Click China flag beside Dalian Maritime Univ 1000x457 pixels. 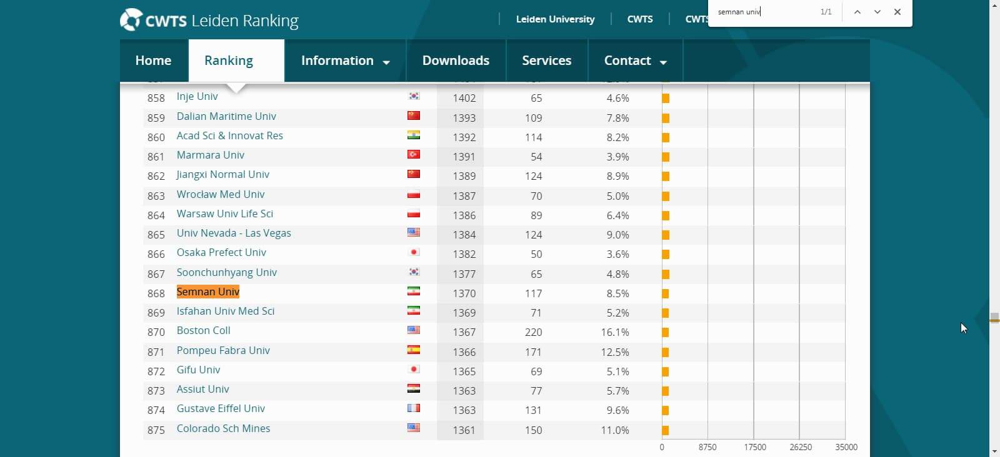point(414,115)
